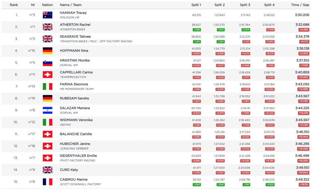This screenshot has height=189, width=312.
Task: Select the Name / Team column header
Action: pyautogui.click(x=71, y=5)
